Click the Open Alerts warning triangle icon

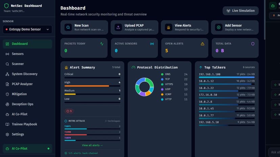pyautogui.click(x=202, y=44)
